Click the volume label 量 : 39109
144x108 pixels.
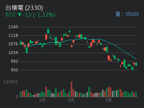pos(127,14)
